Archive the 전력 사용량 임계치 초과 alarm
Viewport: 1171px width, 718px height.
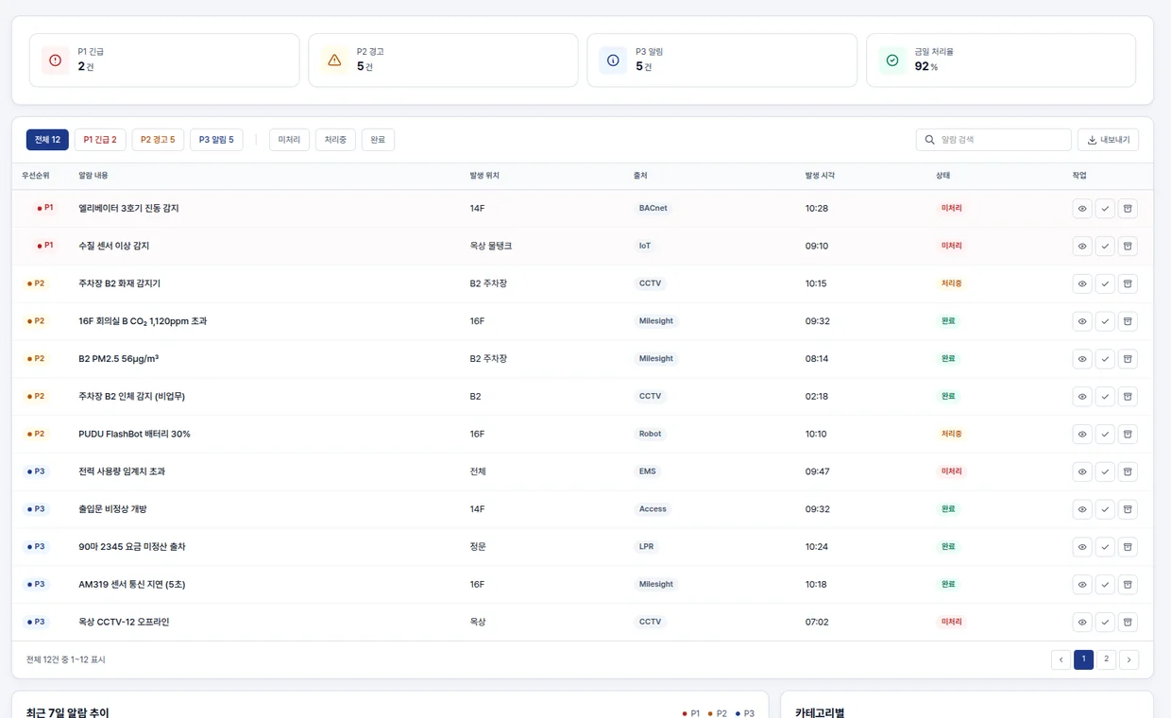[1127, 471]
